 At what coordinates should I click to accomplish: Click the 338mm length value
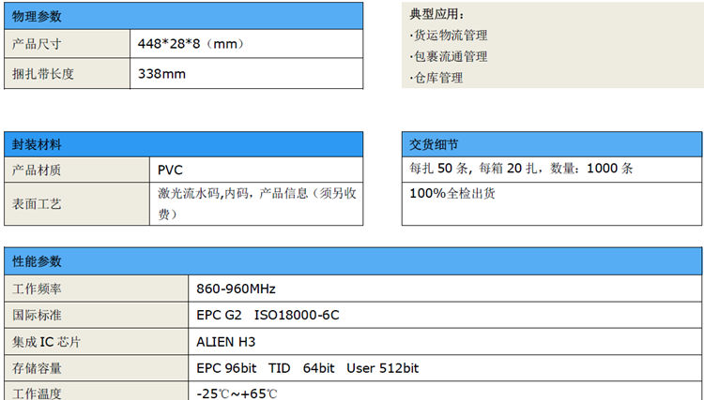161,74
